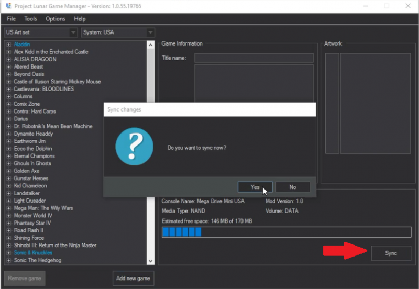419x289 pixels.
Task: Open the System: USA dropdown
Action: [118, 32]
